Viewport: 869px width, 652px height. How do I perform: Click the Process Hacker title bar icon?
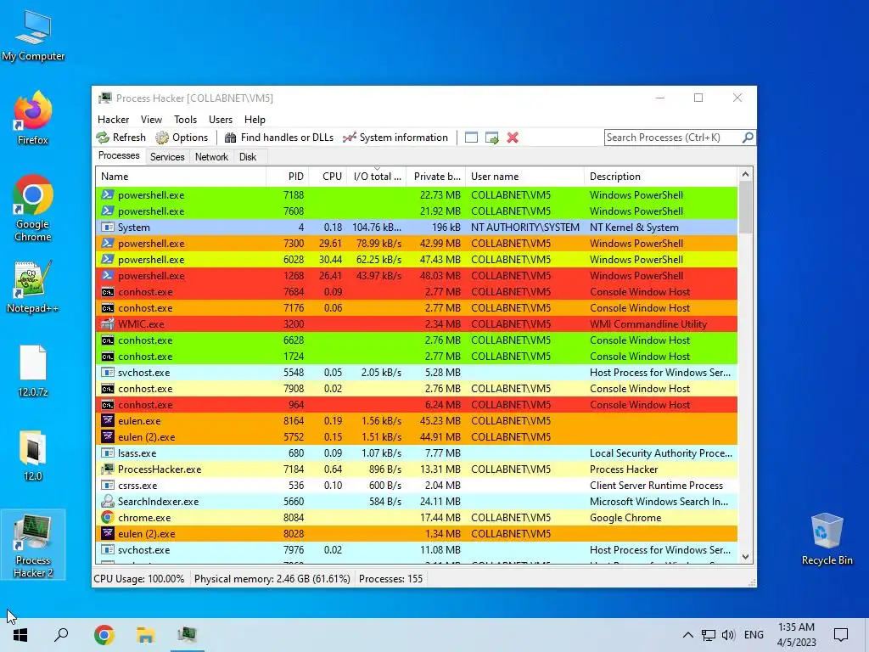104,98
